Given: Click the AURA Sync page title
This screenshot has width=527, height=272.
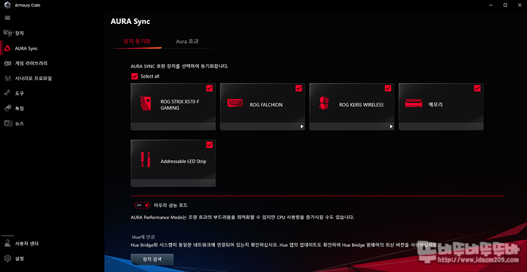Looking at the screenshot, I should coord(130,22).
